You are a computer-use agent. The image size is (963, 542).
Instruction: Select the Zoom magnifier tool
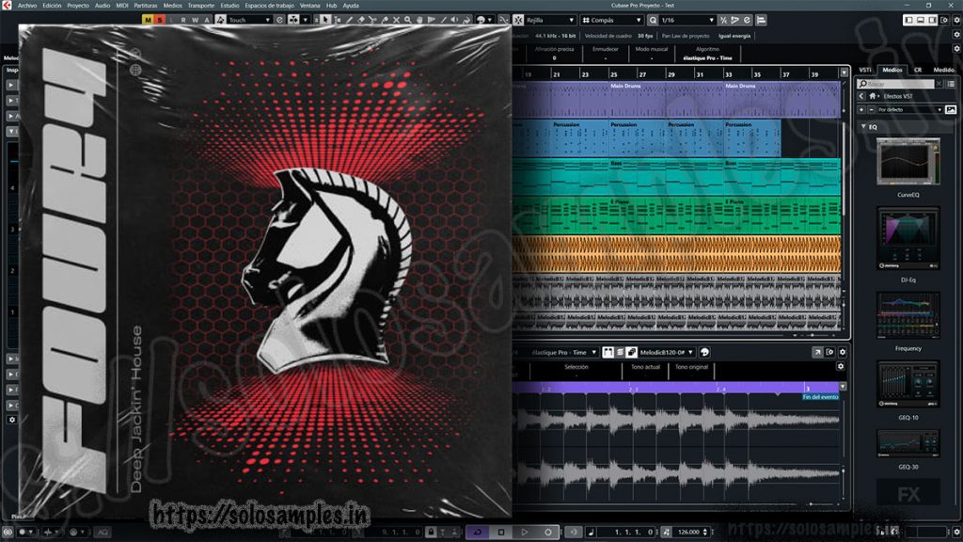pos(408,20)
